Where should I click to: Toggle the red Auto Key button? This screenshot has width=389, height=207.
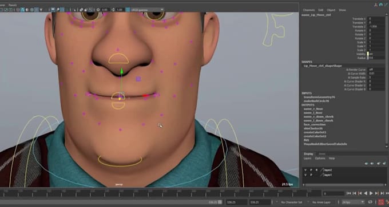point(381,202)
